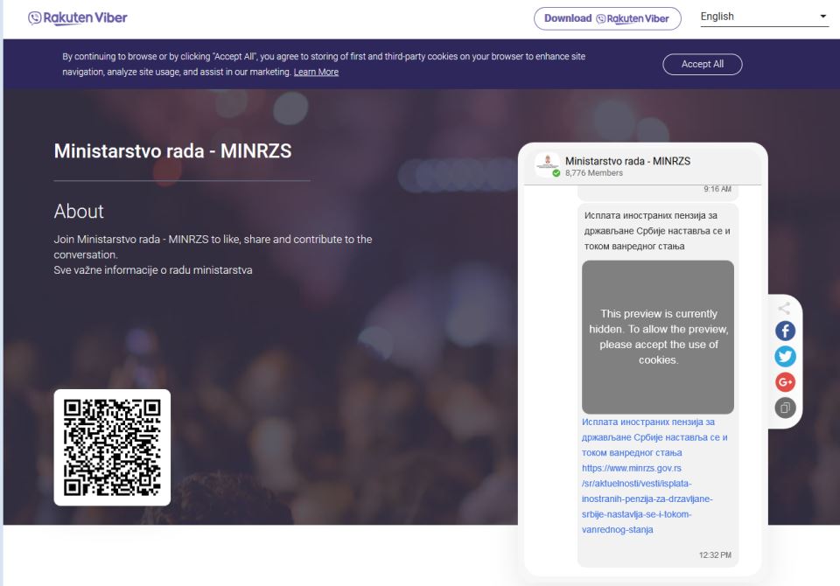840x586 pixels.
Task: Click the blue Cyrillic link title
Action: coord(654,437)
